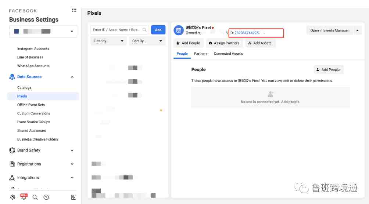Open settings gear in bottom bar
The image size is (369, 204).
(x=13, y=197)
